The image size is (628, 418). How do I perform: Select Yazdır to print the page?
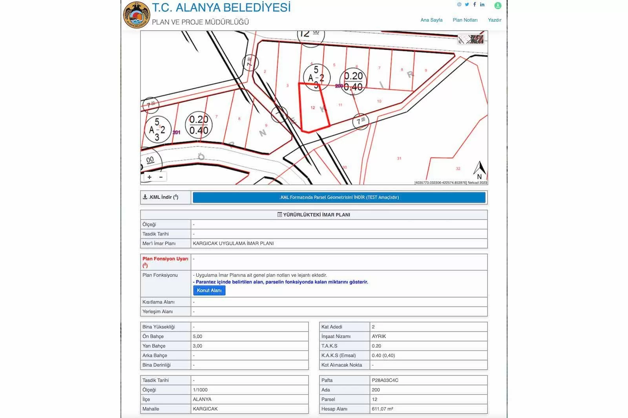495,20
